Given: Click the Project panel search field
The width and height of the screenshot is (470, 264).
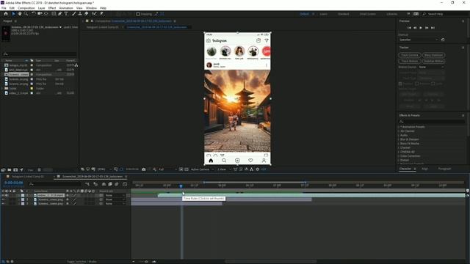Looking at the screenshot, I should 40,54.
